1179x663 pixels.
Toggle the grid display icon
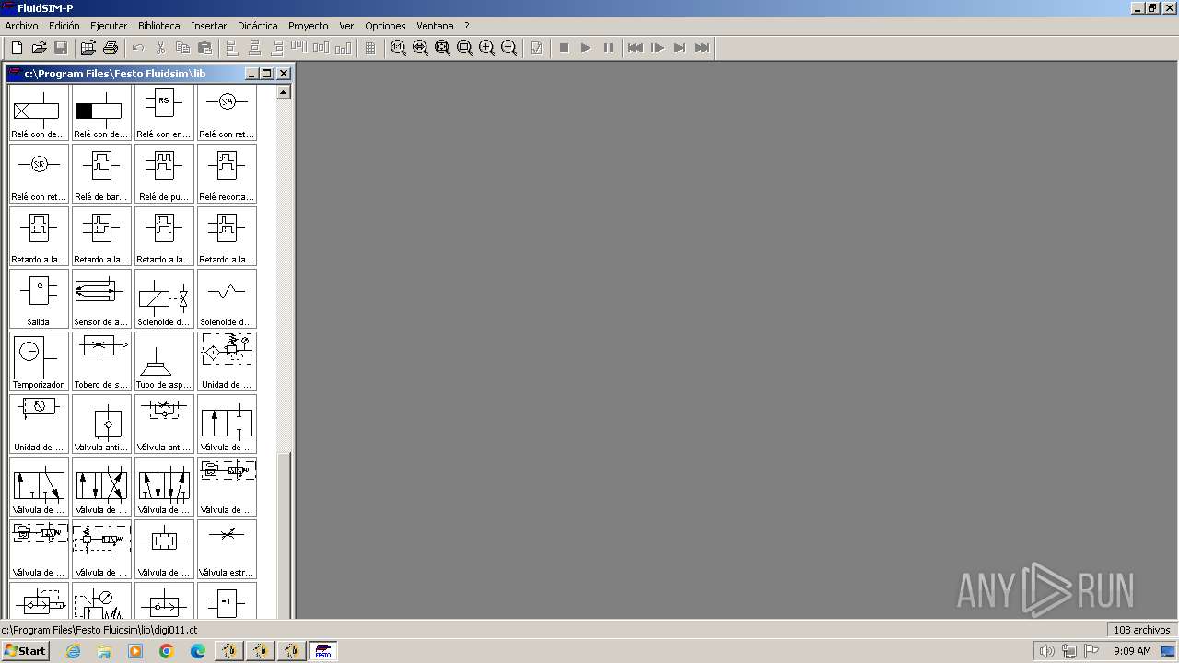pyautogui.click(x=370, y=48)
